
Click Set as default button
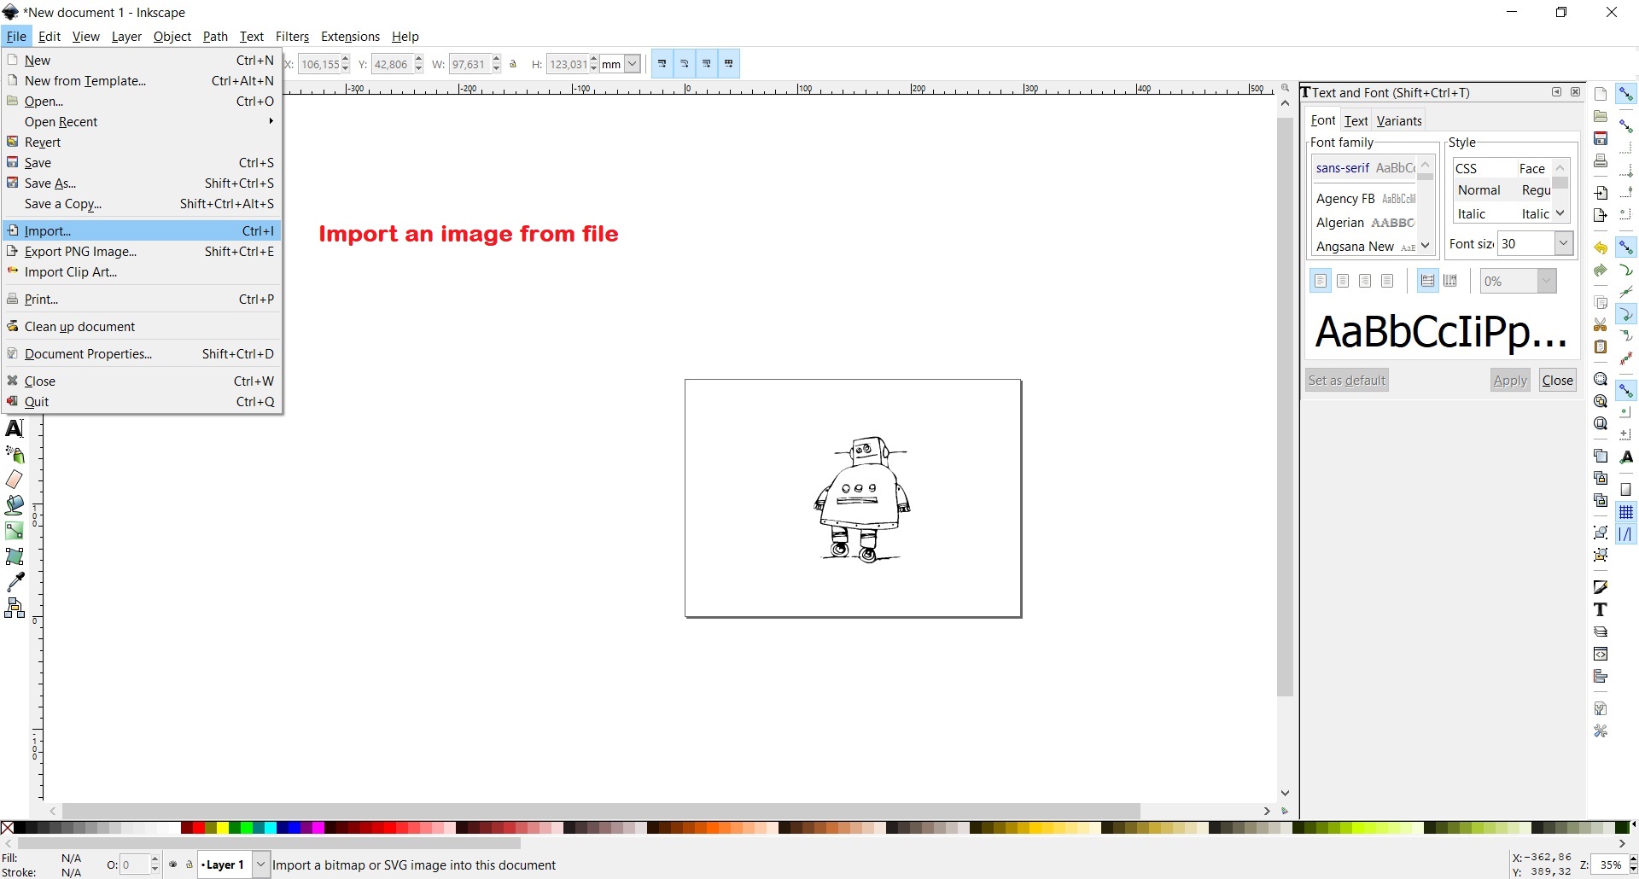pos(1347,381)
